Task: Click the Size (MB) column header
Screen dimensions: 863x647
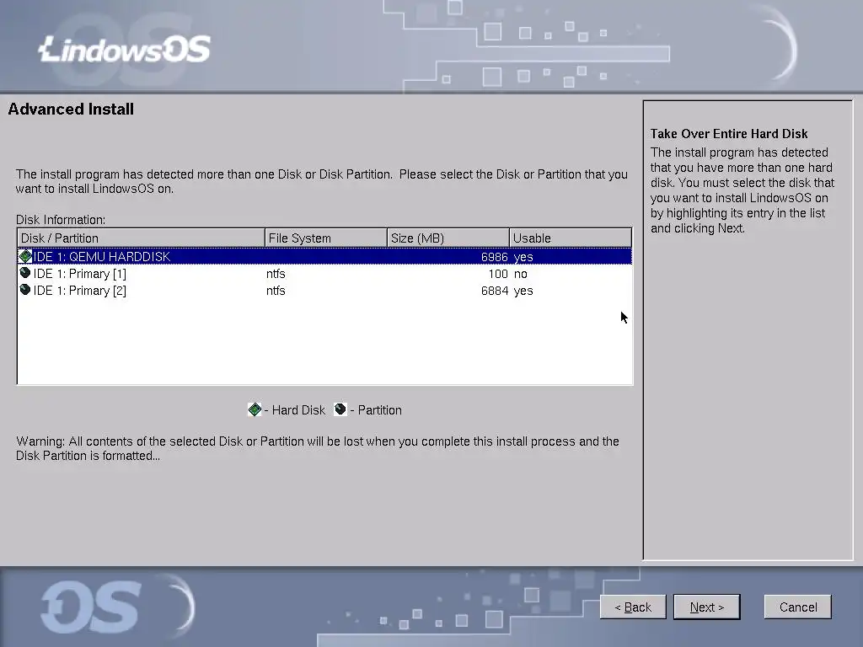Action: (x=448, y=238)
